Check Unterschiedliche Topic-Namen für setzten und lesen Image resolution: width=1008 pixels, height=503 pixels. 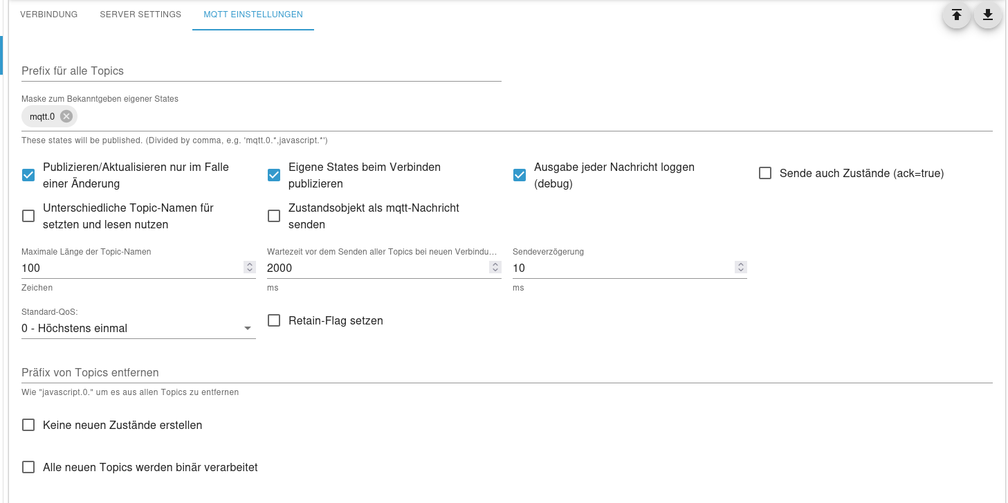click(28, 216)
